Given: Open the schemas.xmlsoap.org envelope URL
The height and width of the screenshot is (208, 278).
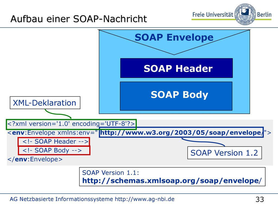Looking at the screenshot, I should pyautogui.click(x=172, y=181).
